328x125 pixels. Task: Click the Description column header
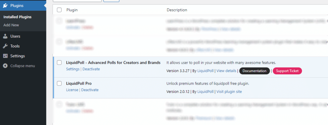pos(177,10)
